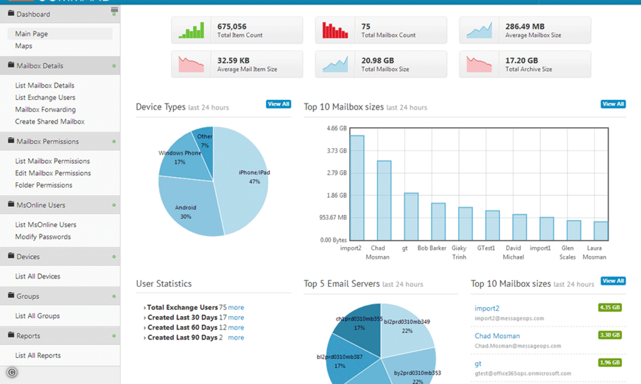Expand the Created Last 30 Days arrow
Viewport: 641px width, 384px height.
click(145, 318)
